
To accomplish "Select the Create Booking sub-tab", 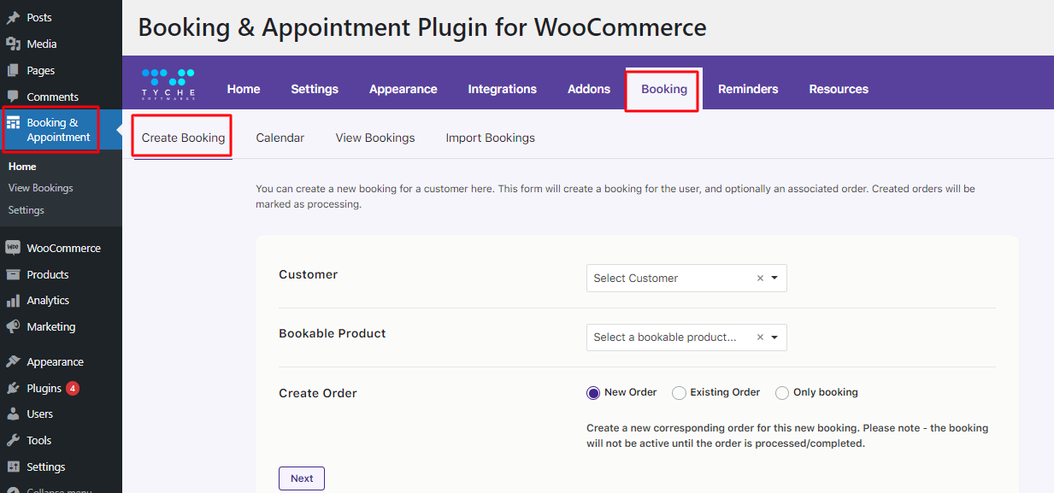I will (184, 138).
